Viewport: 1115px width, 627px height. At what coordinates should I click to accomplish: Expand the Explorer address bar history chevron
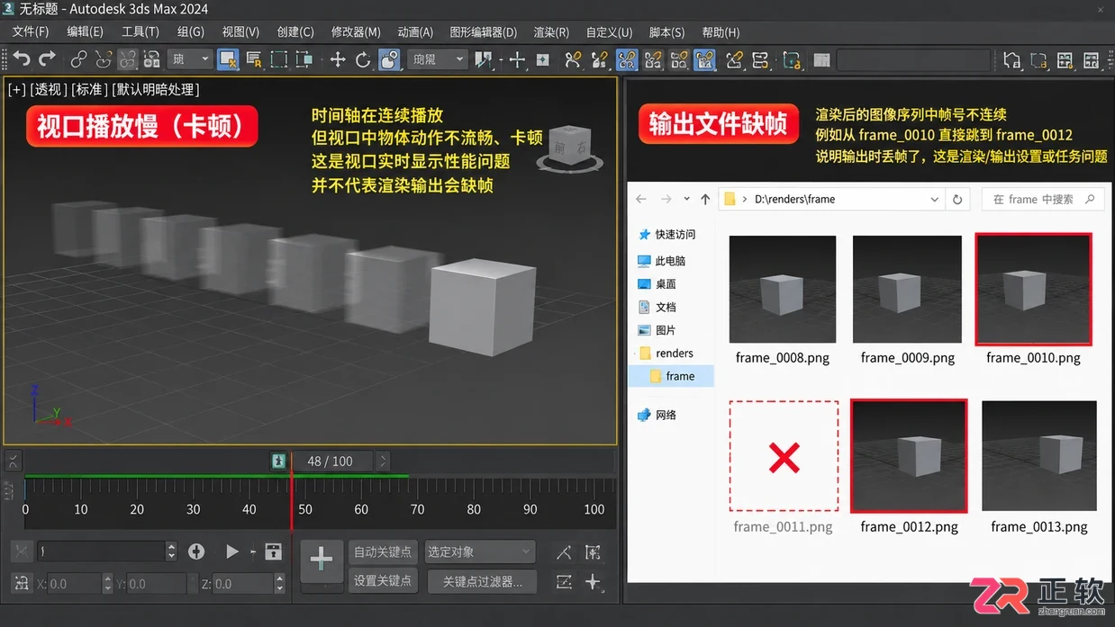[935, 199]
